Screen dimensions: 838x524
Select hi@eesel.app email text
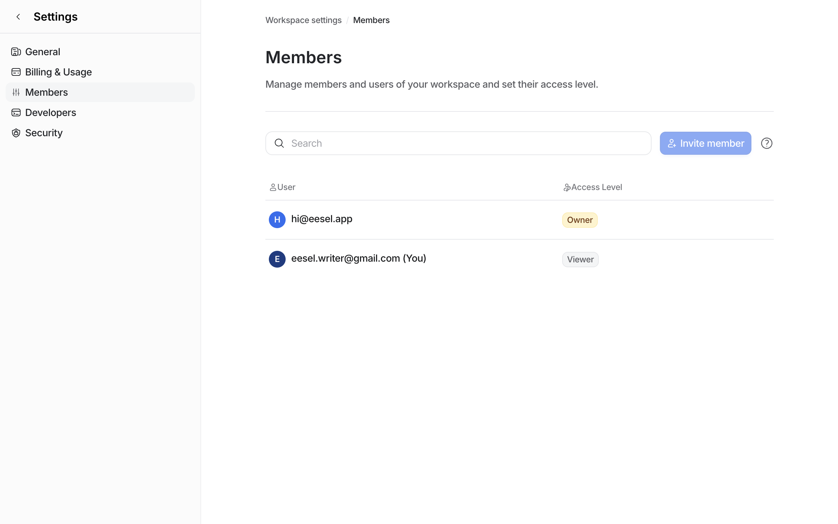322,219
